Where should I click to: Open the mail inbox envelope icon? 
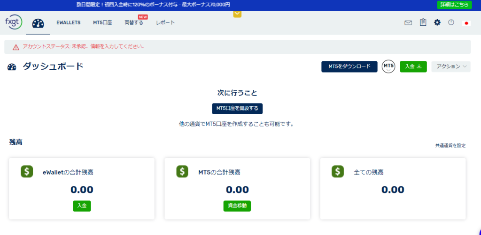click(408, 22)
